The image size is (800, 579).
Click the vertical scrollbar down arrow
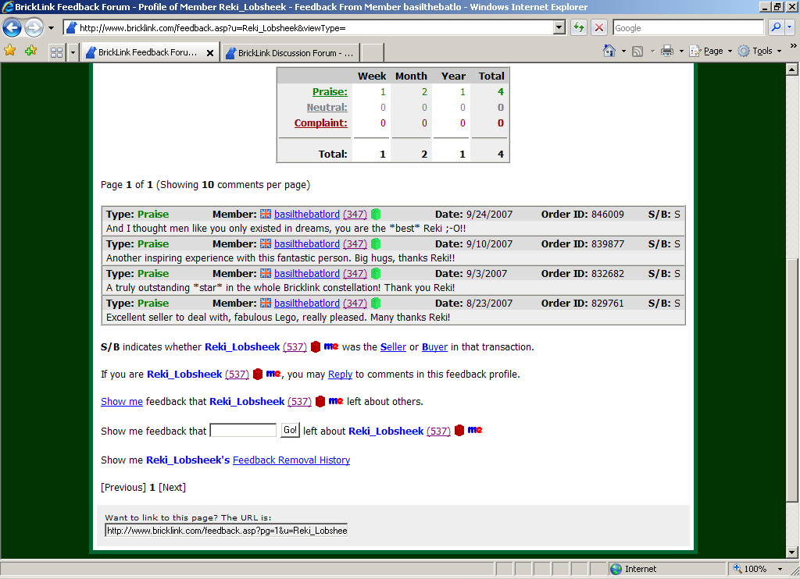(792, 552)
